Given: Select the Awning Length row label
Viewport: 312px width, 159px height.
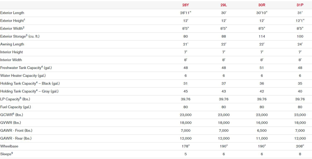Looking at the screenshot, I should coord(12,44).
